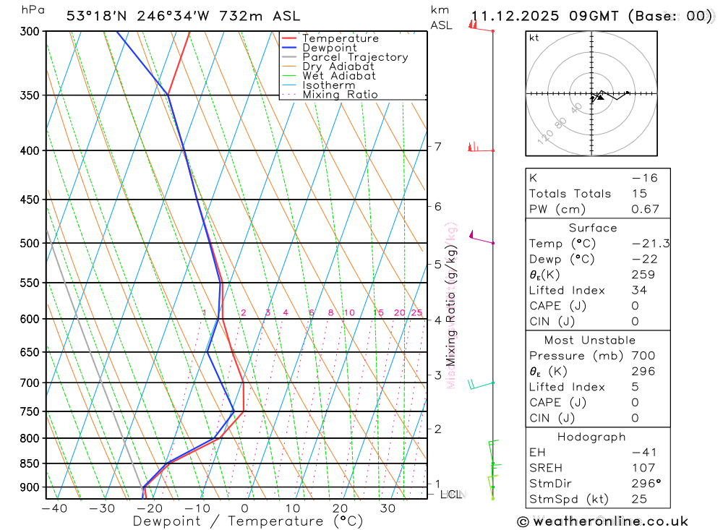
Task: Click the red Temperature legend line swatch
Action: tap(289, 38)
